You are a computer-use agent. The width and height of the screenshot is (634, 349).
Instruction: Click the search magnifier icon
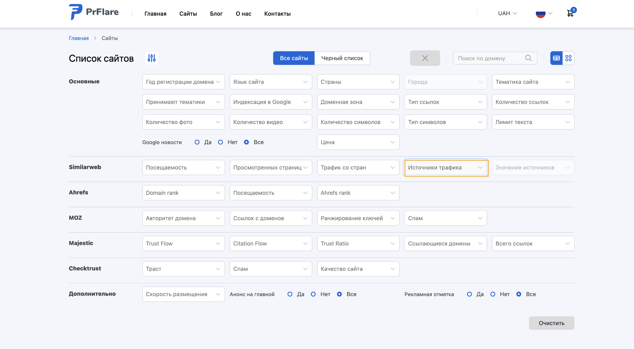[x=528, y=58]
